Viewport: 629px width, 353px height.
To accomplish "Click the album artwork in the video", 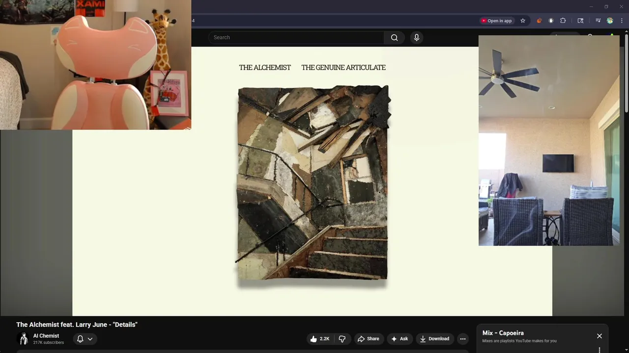I will point(313,183).
